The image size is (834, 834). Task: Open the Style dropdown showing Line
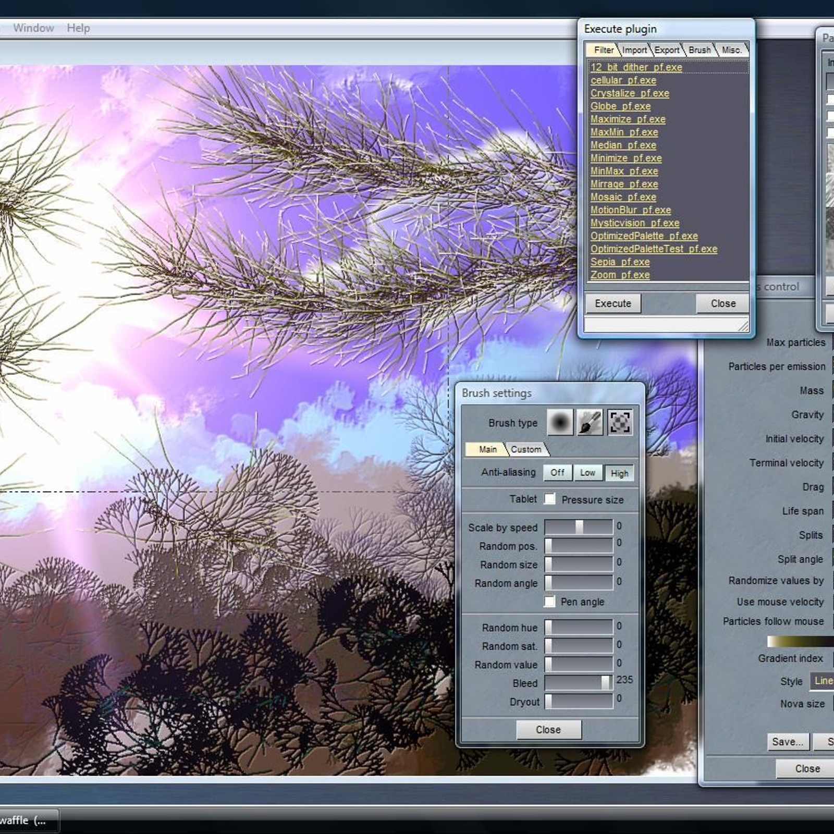[x=822, y=681]
